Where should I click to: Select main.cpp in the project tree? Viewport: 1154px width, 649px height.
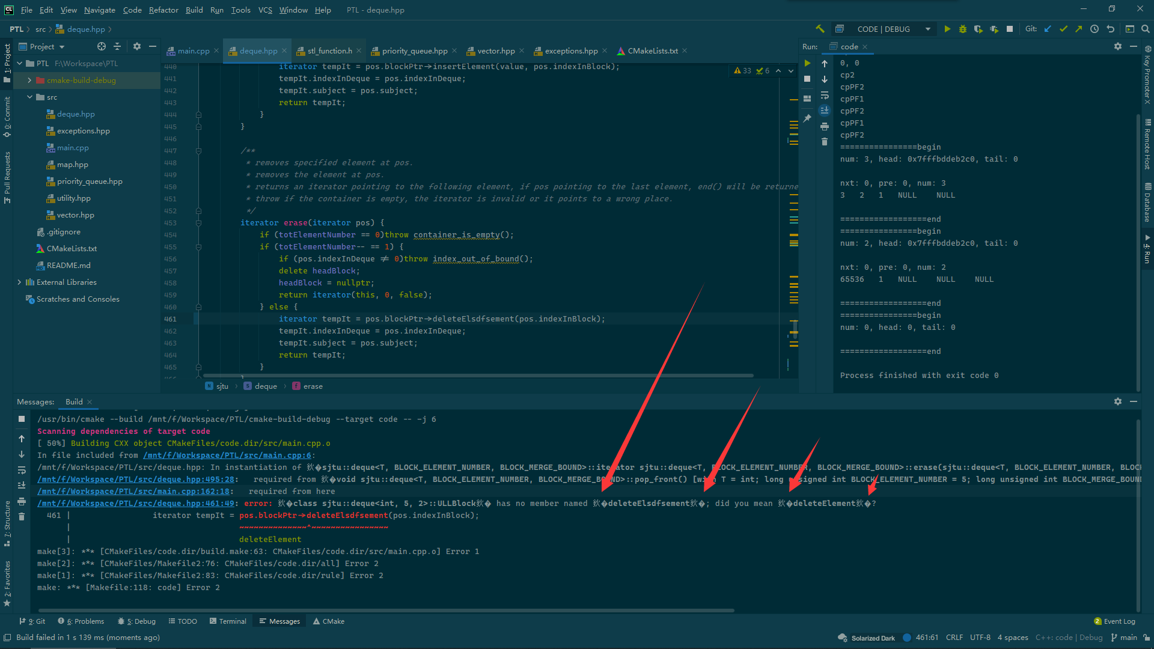pos(73,147)
